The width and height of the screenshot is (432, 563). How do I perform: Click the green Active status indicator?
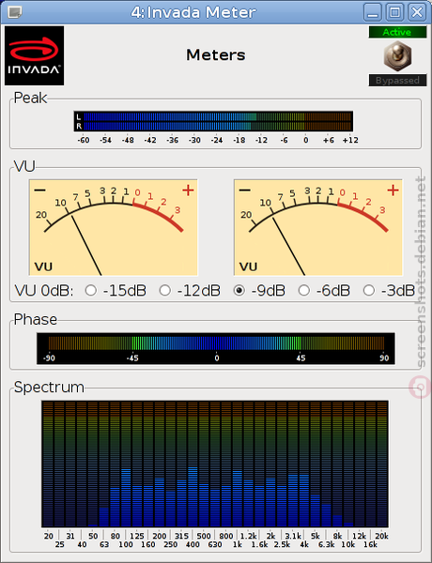397,32
